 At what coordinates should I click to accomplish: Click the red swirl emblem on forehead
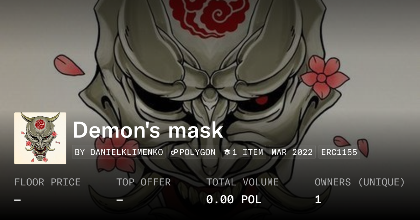(210, 17)
